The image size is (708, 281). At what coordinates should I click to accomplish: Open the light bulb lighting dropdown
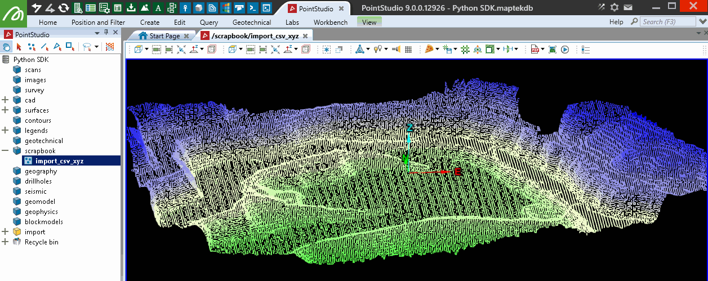tap(386, 50)
